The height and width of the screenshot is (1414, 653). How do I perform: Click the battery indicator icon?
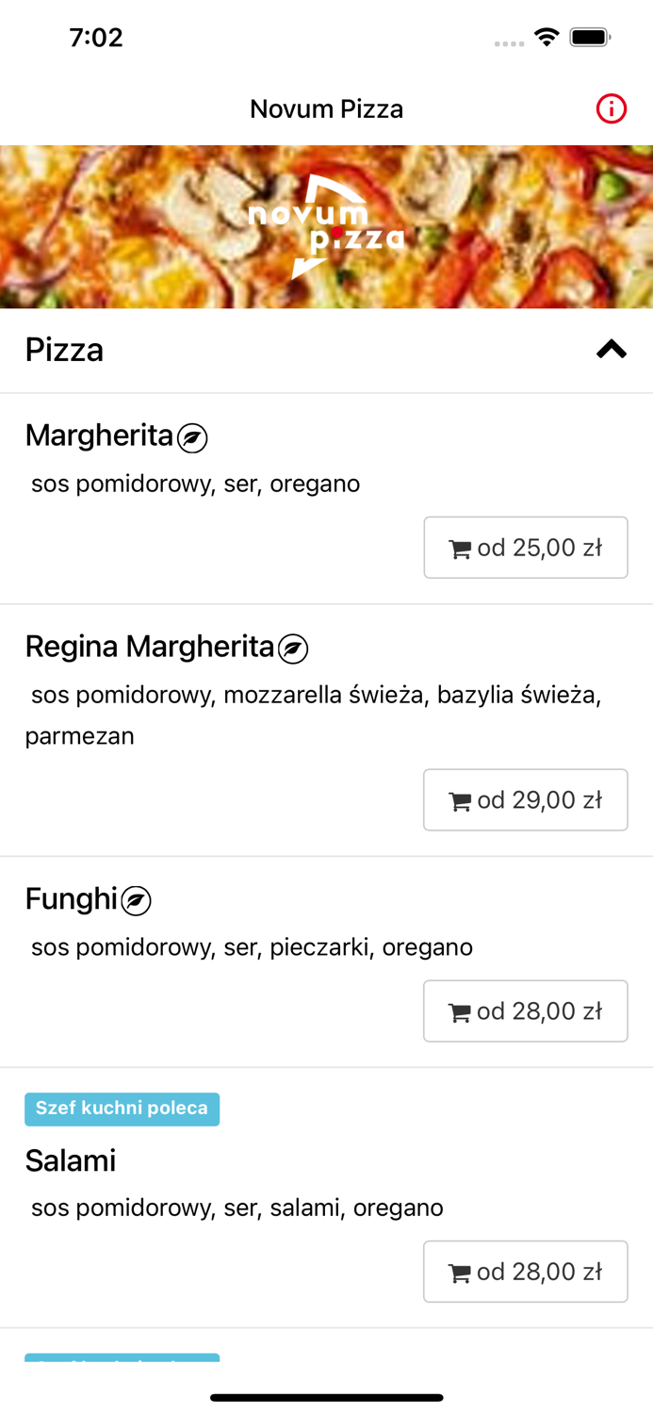tap(590, 38)
